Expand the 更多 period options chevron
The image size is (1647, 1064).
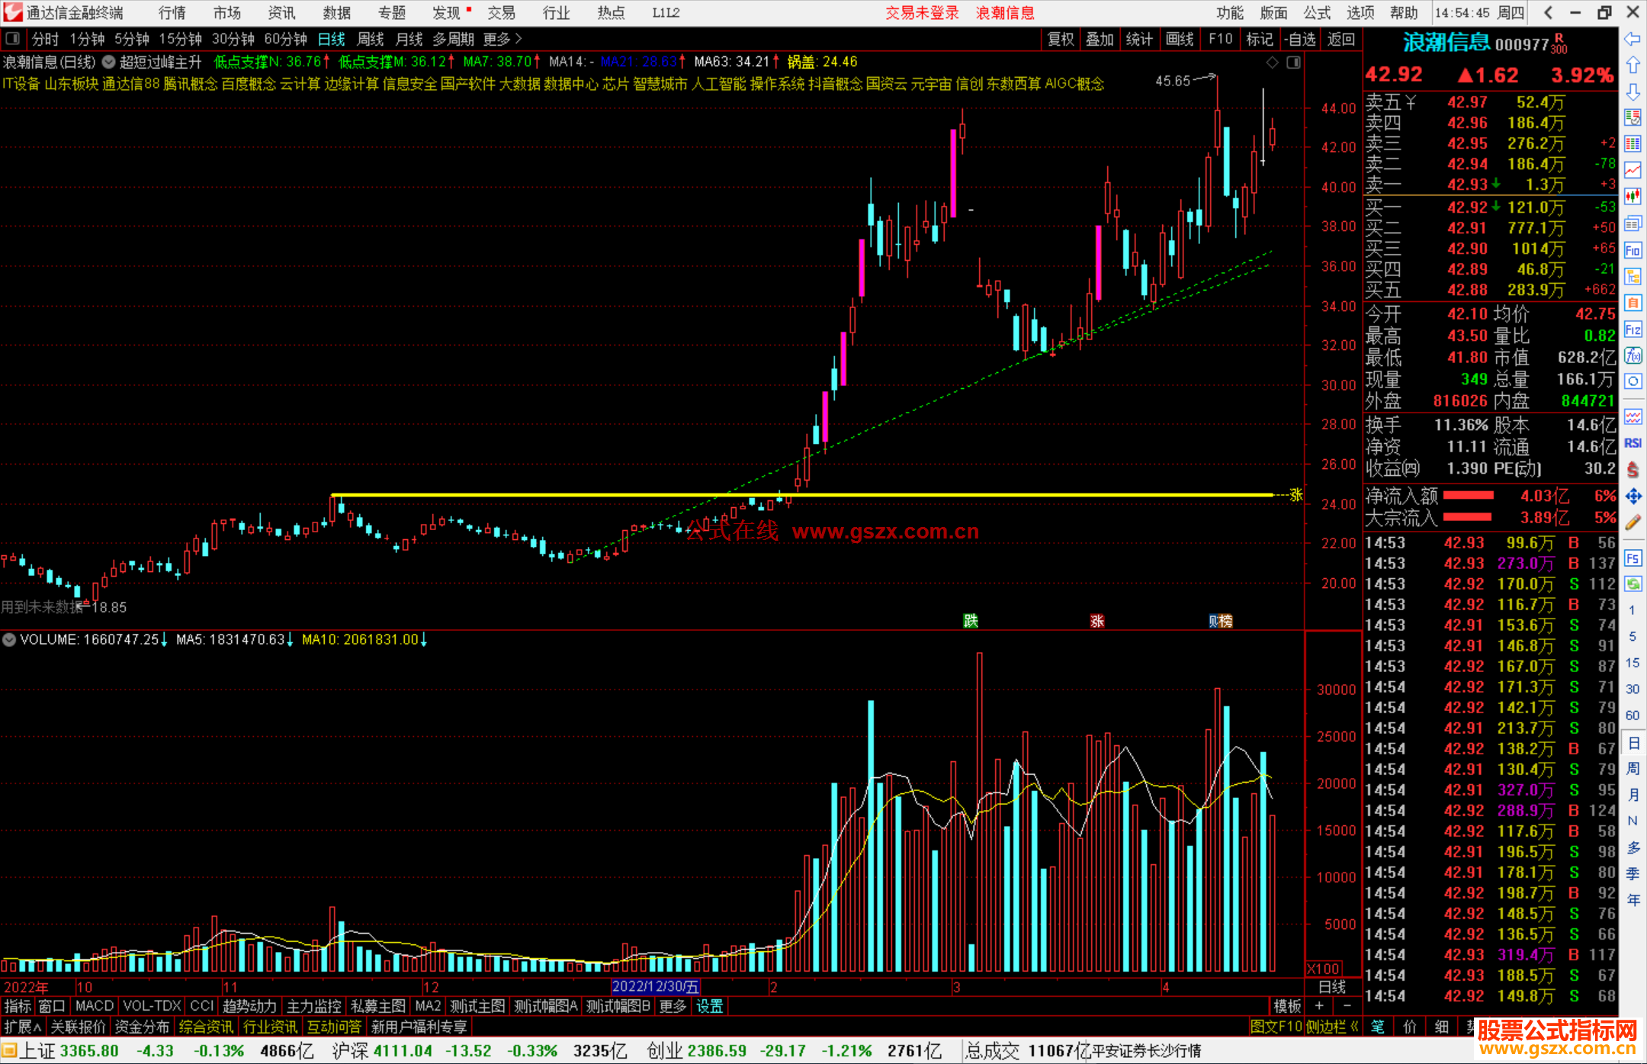click(518, 39)
